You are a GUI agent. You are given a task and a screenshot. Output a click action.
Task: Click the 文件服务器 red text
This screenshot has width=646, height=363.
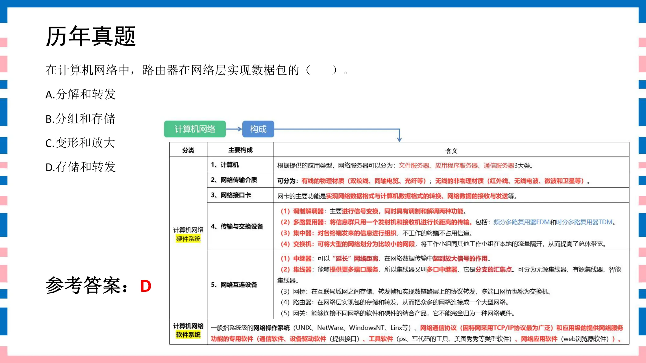pos(414,166)
